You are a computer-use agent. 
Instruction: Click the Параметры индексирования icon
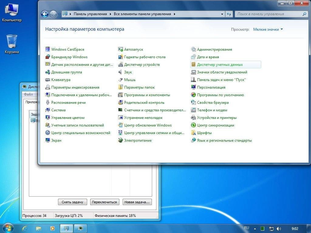[48, 87]
